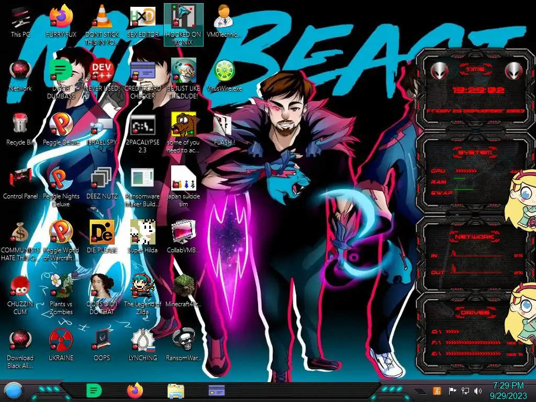
Task: Click the C:\ drive usage bar
Action: [x=453, y=331]
